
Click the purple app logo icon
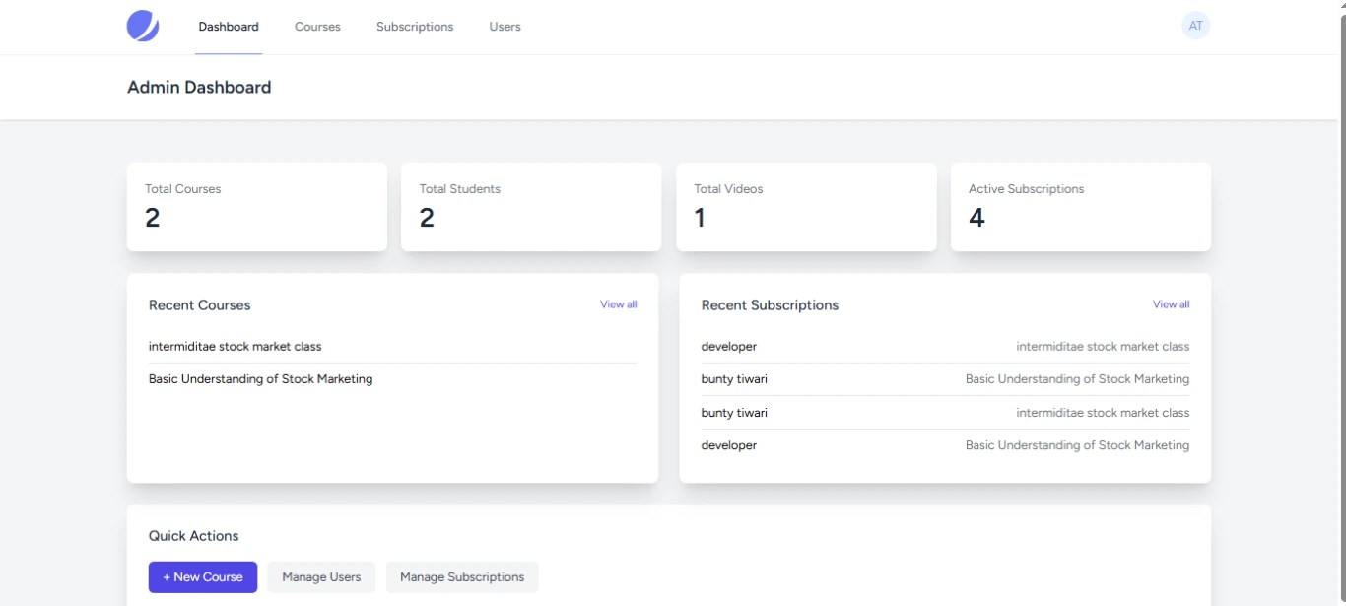tap(143, 26)
